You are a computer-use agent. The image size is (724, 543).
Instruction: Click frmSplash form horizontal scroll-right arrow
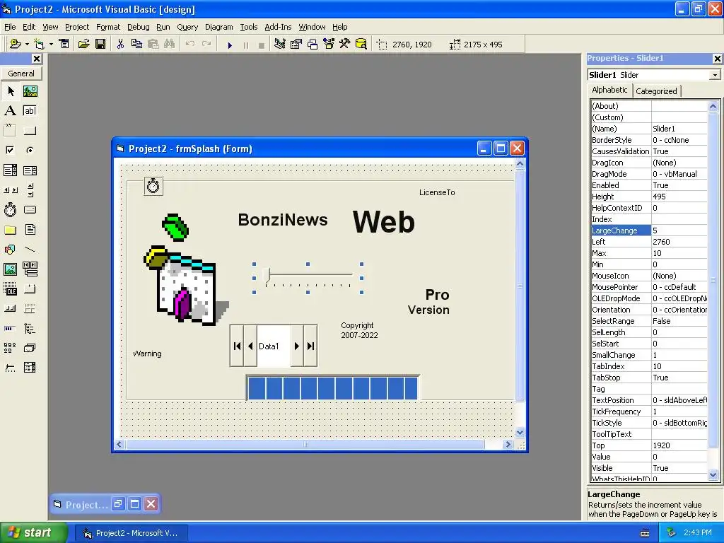[508, 444]
